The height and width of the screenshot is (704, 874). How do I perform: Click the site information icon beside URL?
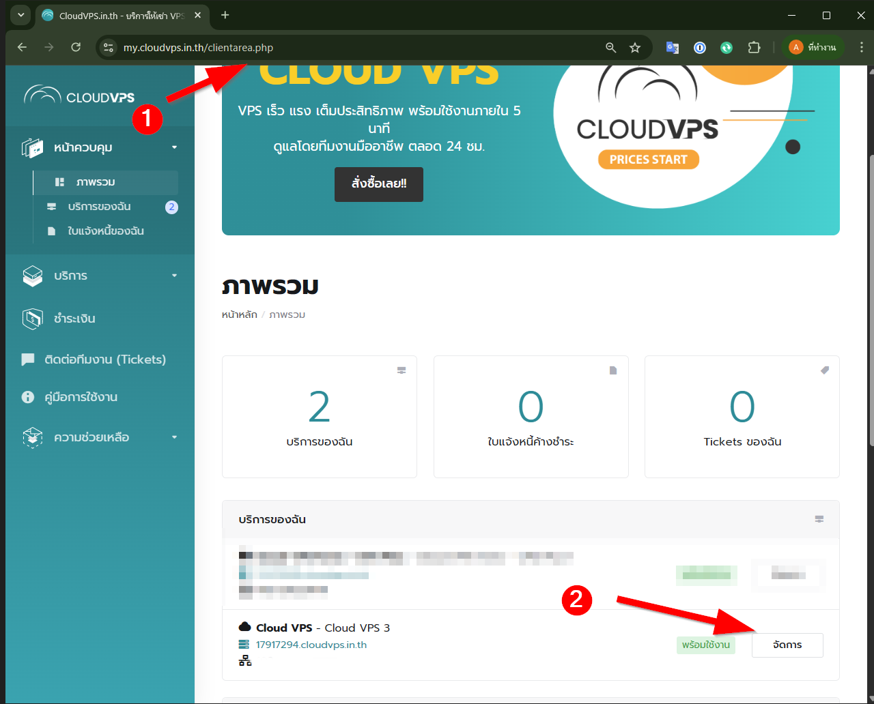point(109,48)
